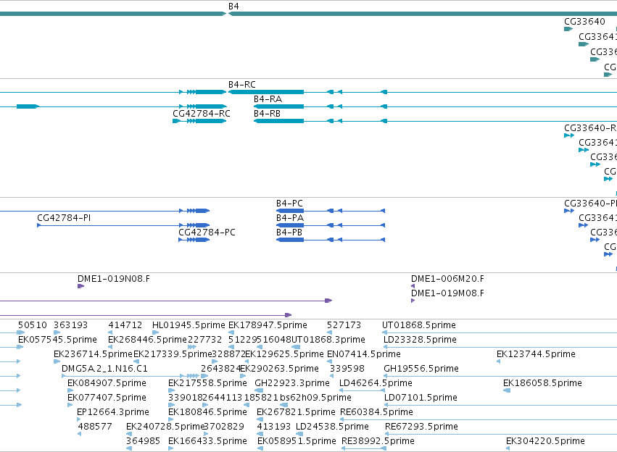
Task: Select EK267821.5prime EST label
Action: pyautogui.click(x=296, y=413)
